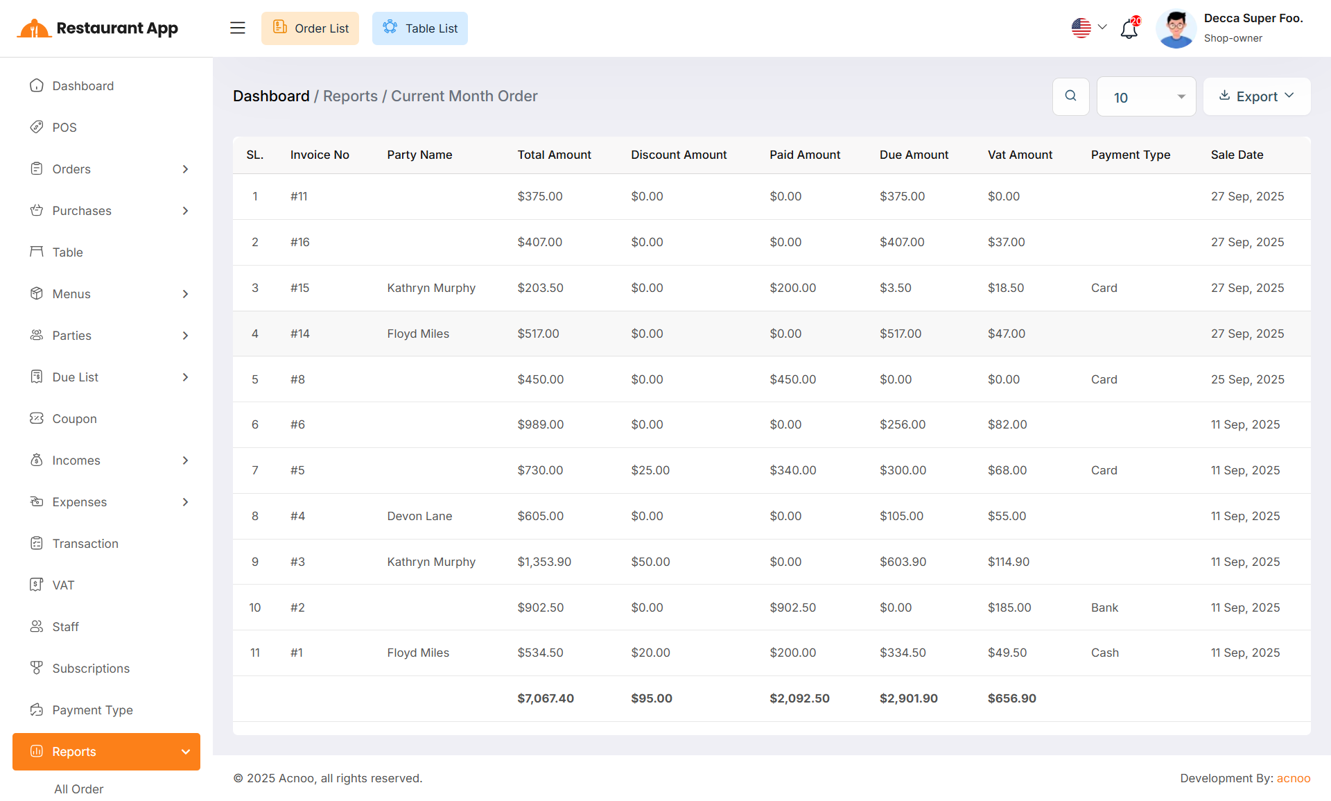Click the acnoo developer link
The image size is (1331, 801).
click(x=1293, y=778)
